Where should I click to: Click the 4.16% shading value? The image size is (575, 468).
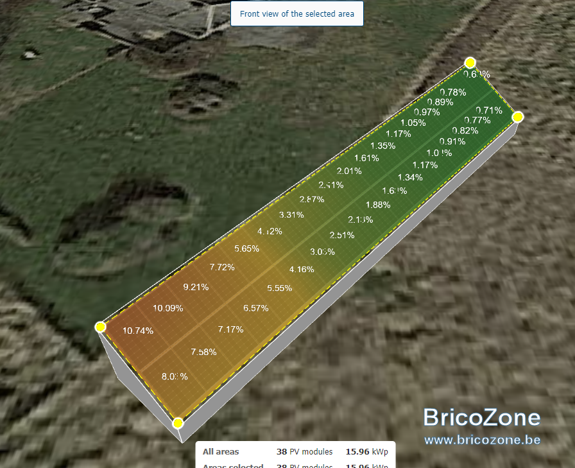(x=302, y=270)
